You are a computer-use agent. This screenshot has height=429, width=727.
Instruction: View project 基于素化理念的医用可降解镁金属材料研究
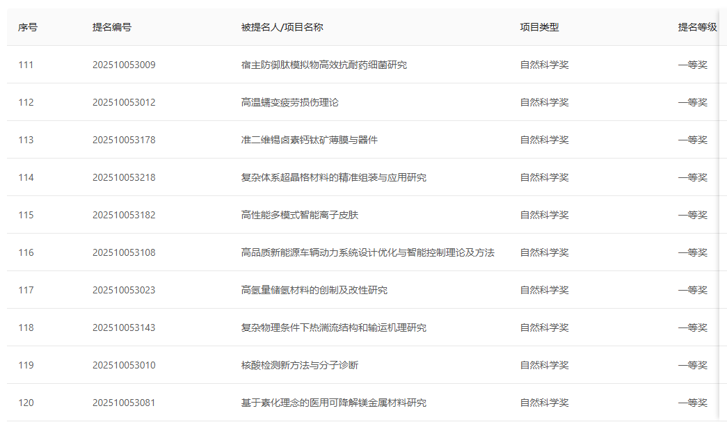[x=332, y=402]
